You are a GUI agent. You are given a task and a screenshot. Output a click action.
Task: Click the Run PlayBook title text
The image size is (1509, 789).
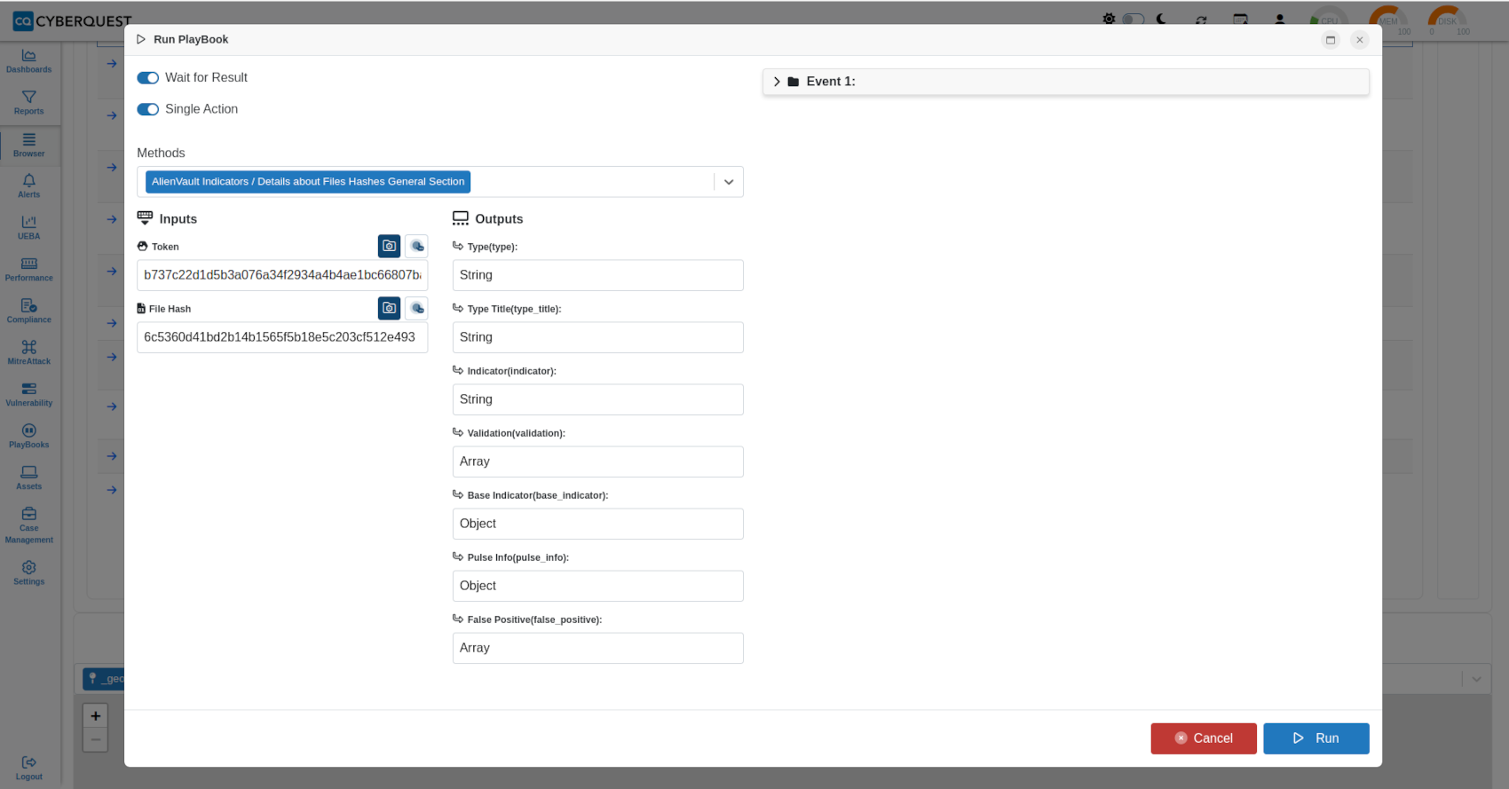tap(191, 40)
